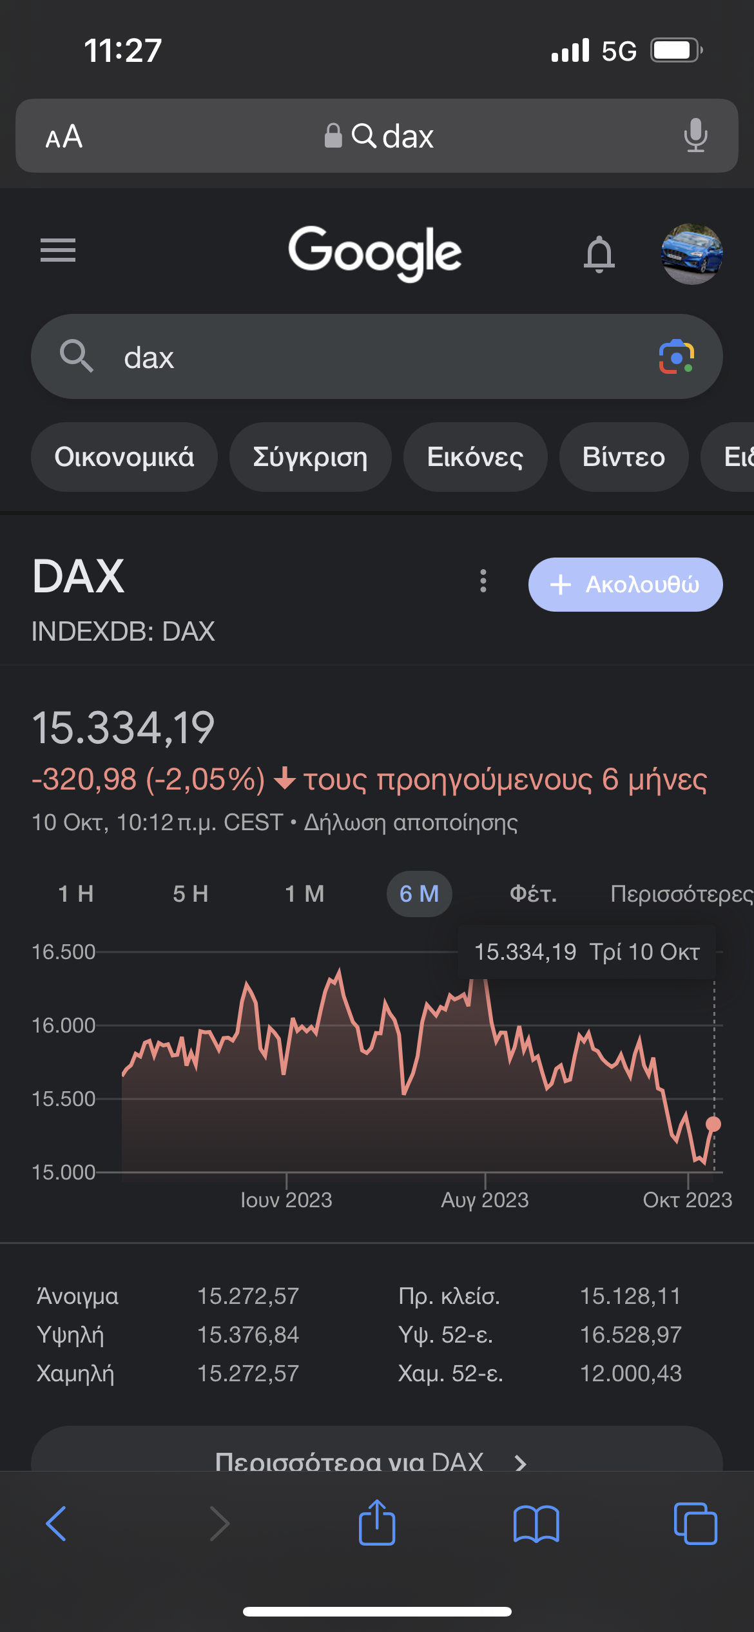
Task: Tap the Google Lens camera icon
Action: point(676,356)
